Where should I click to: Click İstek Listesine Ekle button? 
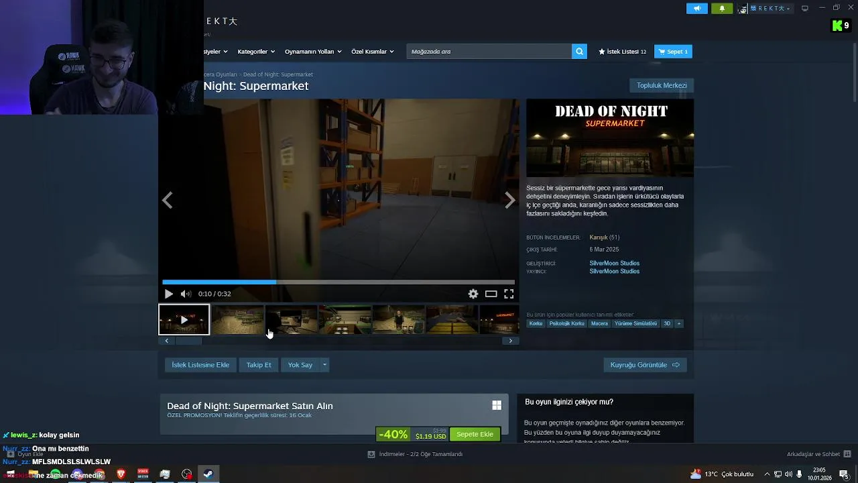(x=200, y=365)
